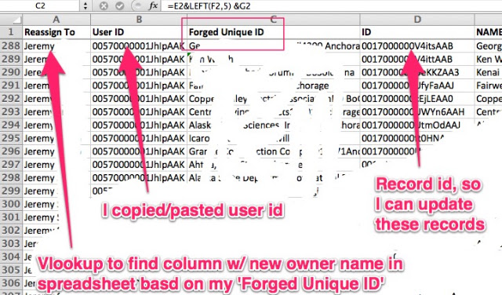502x295 pixels.
Task: Select row 288 header
Action: (x=11, y=46)
